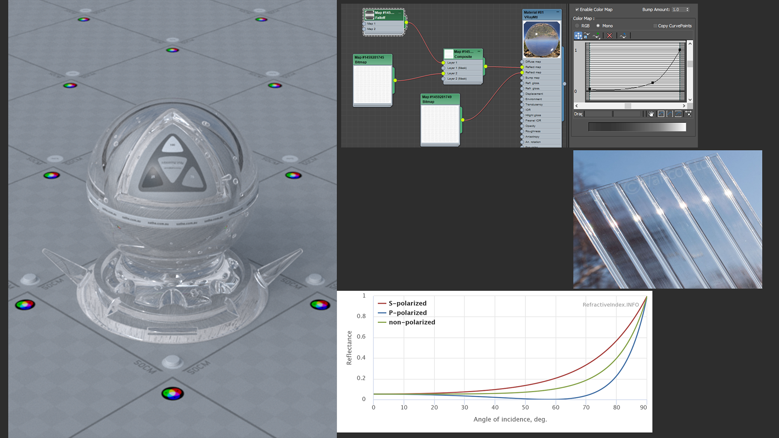Click the first curve point coordinate field
This screenshot has width=779, height=438.
598,114
